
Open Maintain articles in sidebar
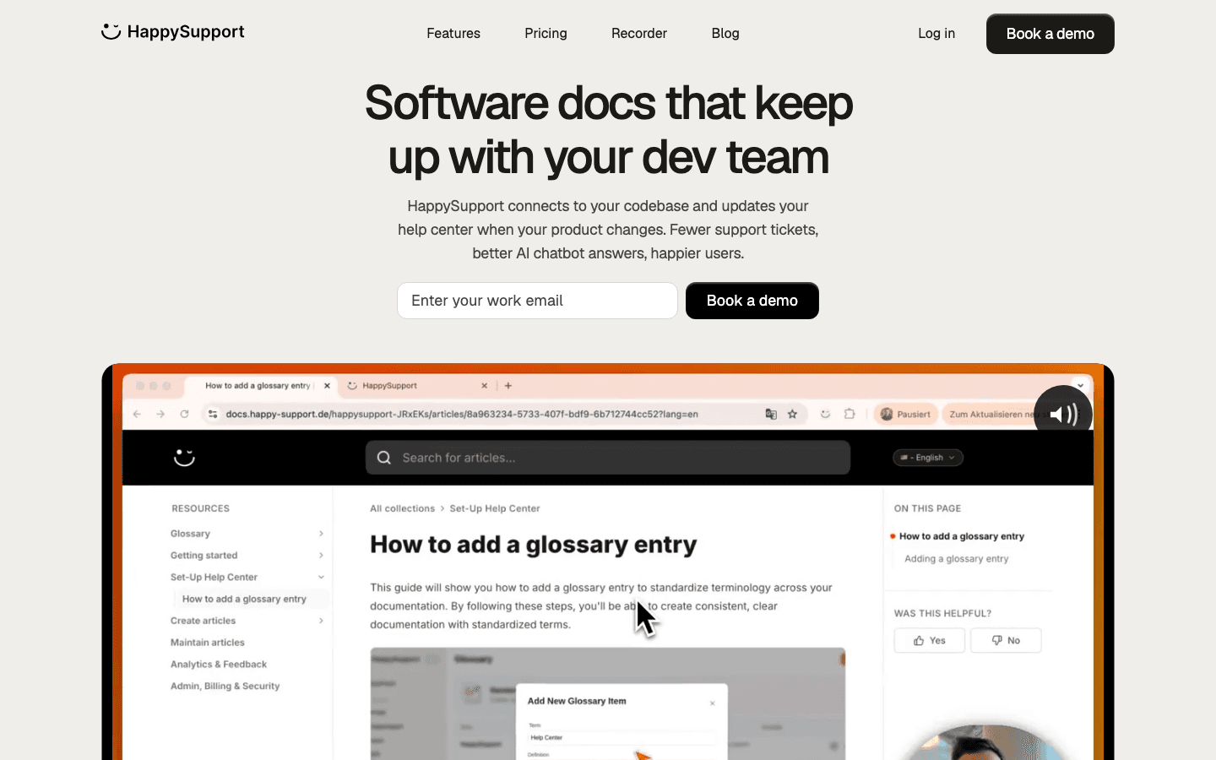[208, 643]
